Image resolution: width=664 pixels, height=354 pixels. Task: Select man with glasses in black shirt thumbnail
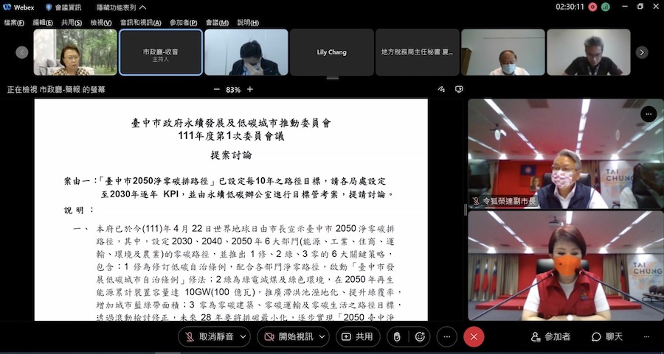tap(588, 52)
